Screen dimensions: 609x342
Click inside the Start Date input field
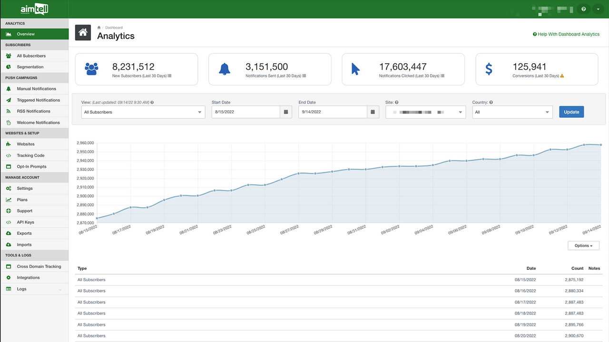(x=245, y=112)
